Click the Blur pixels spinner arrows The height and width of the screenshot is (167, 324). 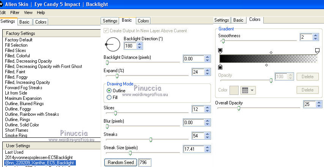pyautogui.click(x=207, y=122)
